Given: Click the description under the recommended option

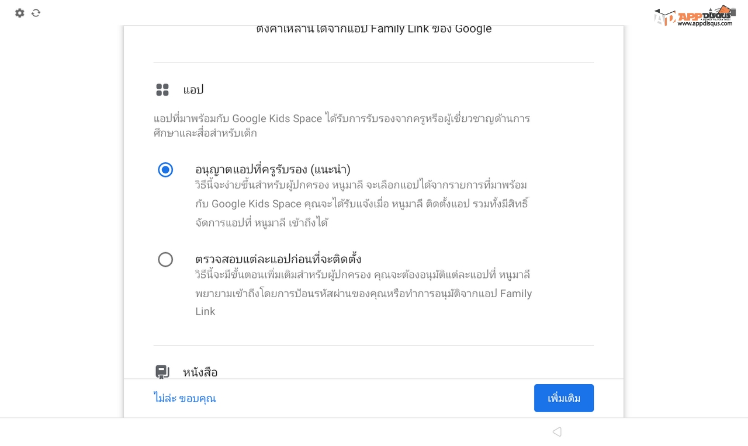Looking at the screenshot, I should tap(362, 204).
